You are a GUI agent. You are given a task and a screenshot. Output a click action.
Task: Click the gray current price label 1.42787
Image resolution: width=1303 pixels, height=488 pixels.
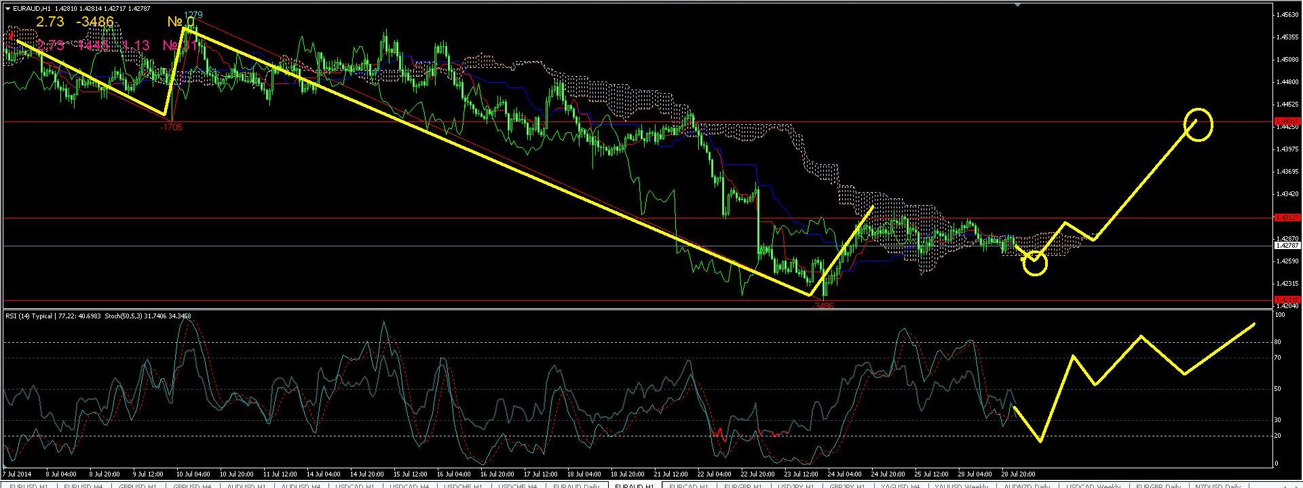pos(1287,246)
